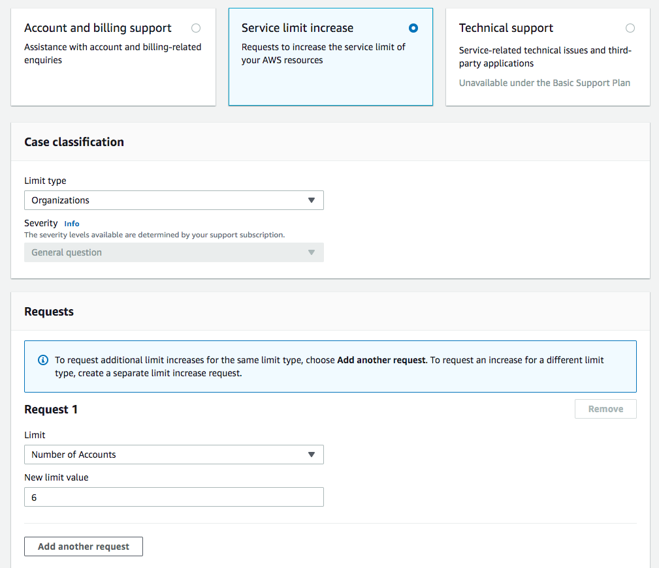Click the New limit value label
659x568 pixels.
coord(56,477)
